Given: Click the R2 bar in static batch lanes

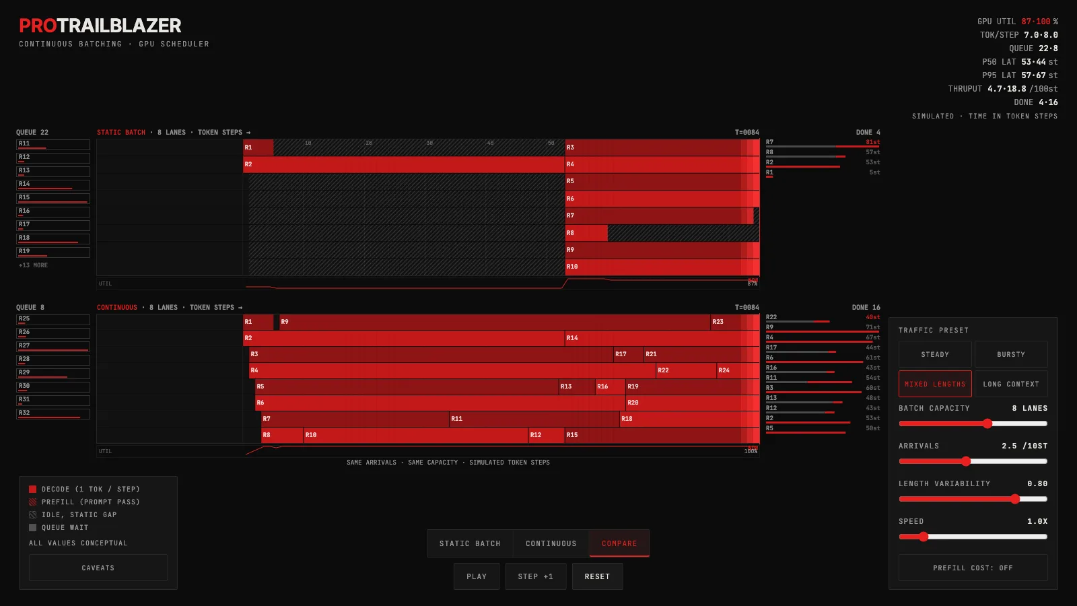Looking at the screenshot, I should tap(404, 164).
